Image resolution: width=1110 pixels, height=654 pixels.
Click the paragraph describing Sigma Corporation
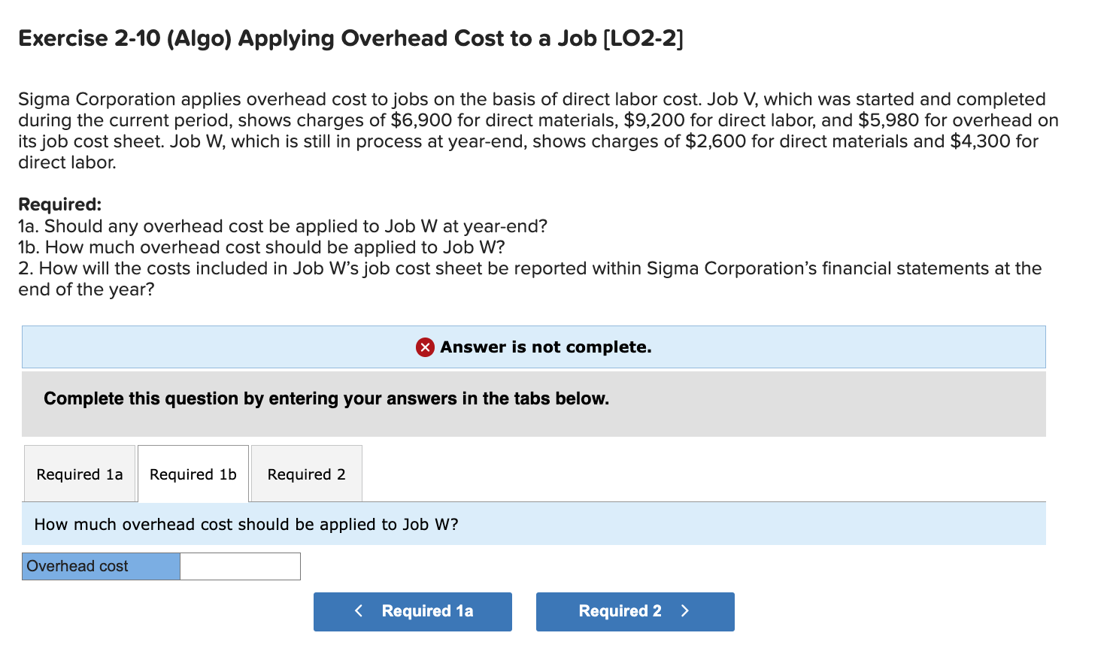point(538,130)
